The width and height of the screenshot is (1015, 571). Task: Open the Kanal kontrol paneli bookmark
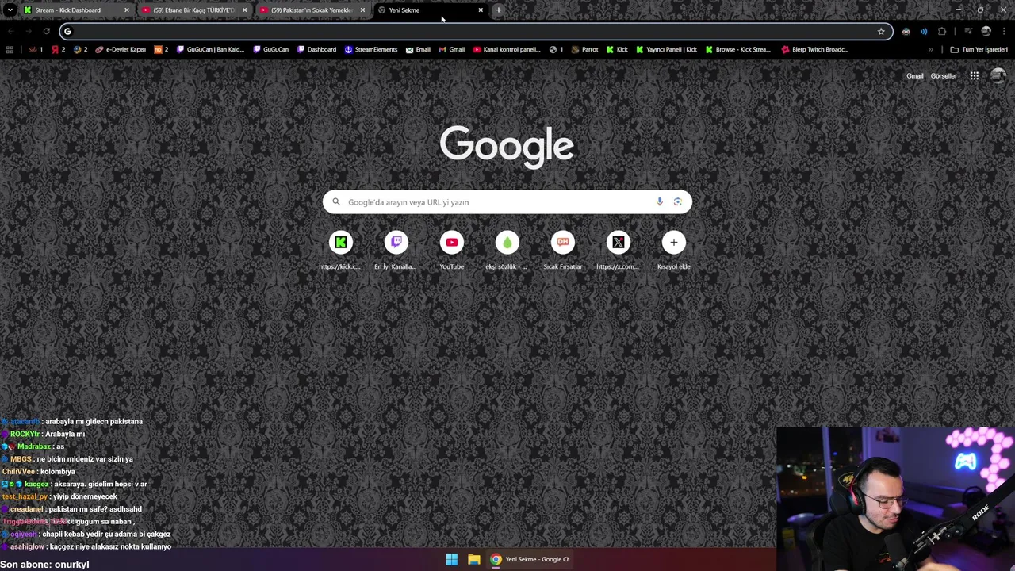coord(506,49)
